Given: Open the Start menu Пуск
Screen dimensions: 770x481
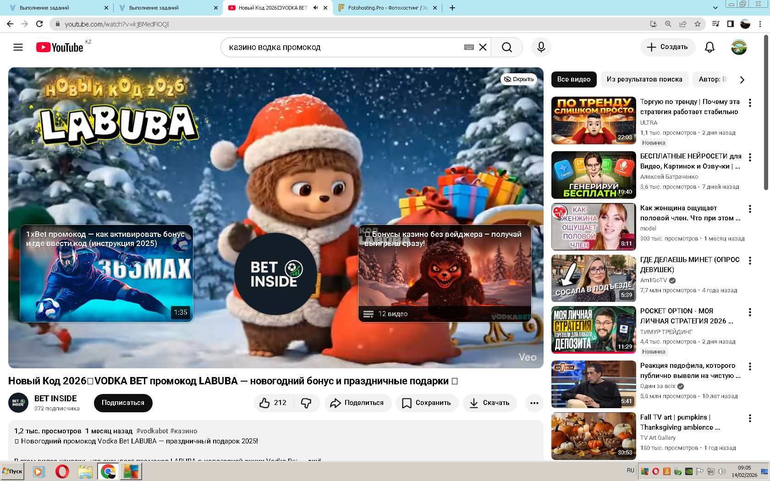Looking at the screenshot, I should point(13,471).
